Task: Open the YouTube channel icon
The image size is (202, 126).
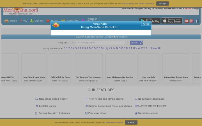Action: (187, 21)
